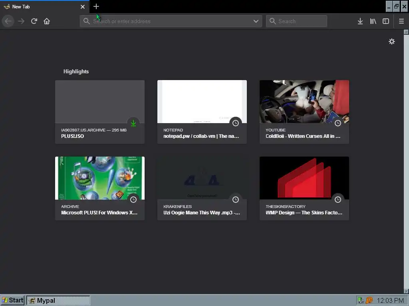Open the Library bookmarks and history
Image resolution: width=409 pixels, height=306 pixels.
coord(373,21)
